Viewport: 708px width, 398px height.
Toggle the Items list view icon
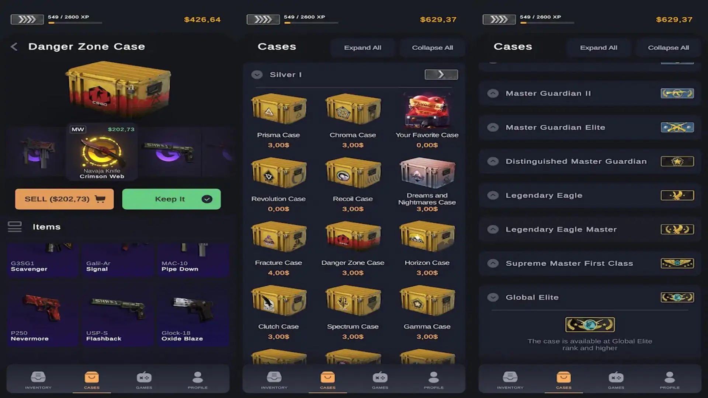pos(15,227)
